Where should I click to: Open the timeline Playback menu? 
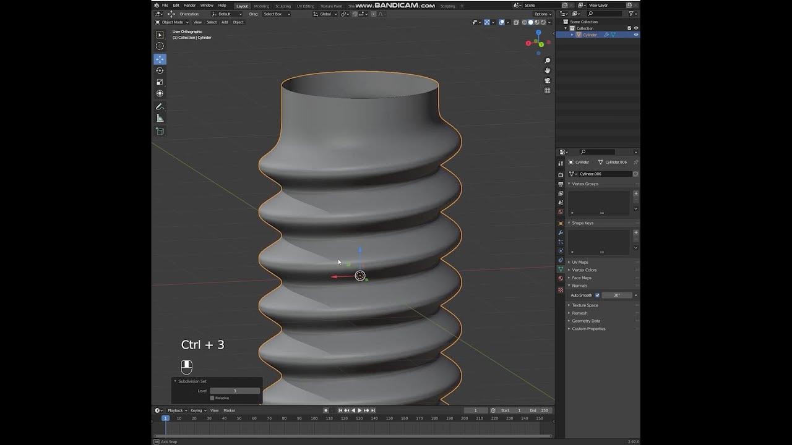[177, 410]
